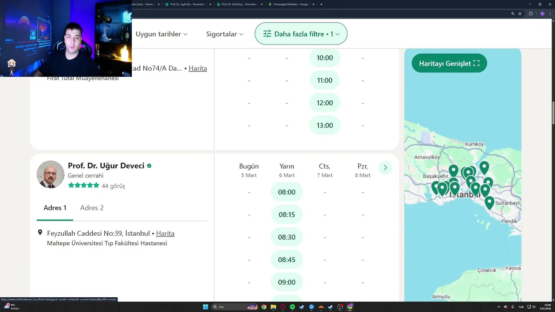Open the browser extensions menu
Image resolution: width=555 pixels, height=312 pixels.
coord(531,13)
